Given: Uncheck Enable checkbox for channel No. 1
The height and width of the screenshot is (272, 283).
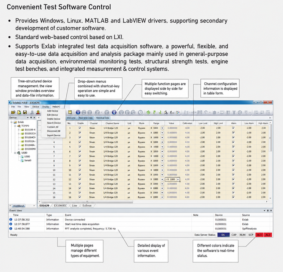Looking at the screenshot, I should [x=80, y=128].
